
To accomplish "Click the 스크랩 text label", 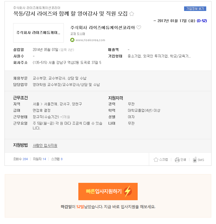I will [163, 160].
